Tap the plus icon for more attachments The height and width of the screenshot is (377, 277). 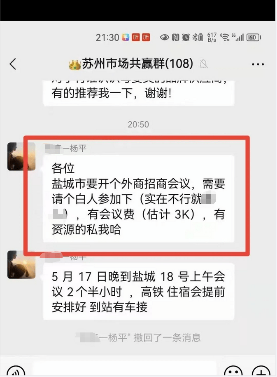click(x=261, y=371)
